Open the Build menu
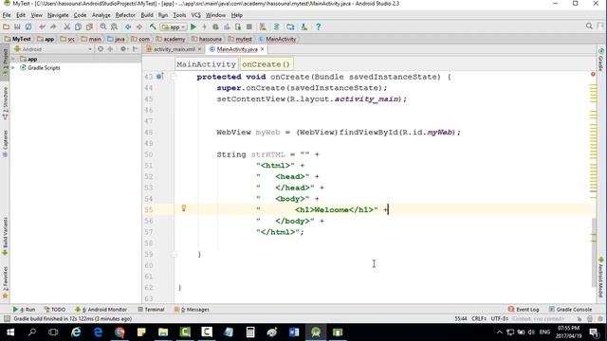 tap(147, 15)
